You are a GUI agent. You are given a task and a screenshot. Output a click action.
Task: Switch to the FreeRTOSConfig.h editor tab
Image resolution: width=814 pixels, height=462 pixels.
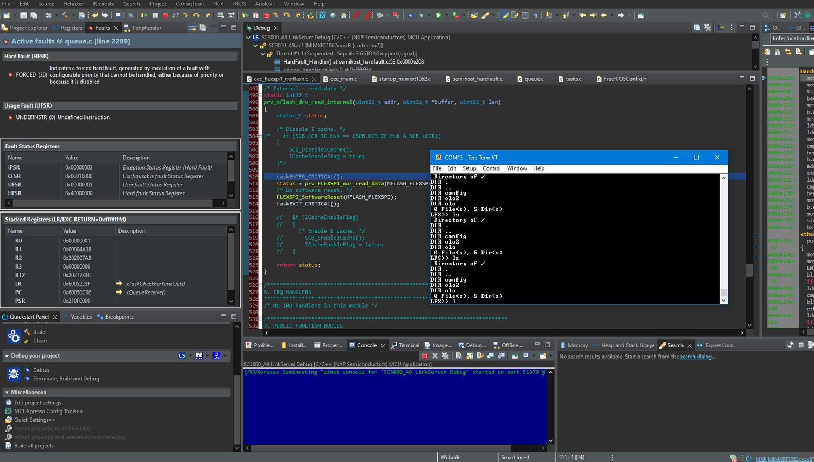coord(624,79)
